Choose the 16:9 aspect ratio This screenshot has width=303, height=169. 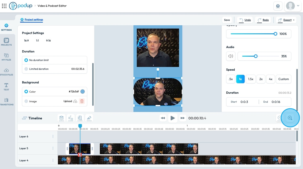coord(26,41)
